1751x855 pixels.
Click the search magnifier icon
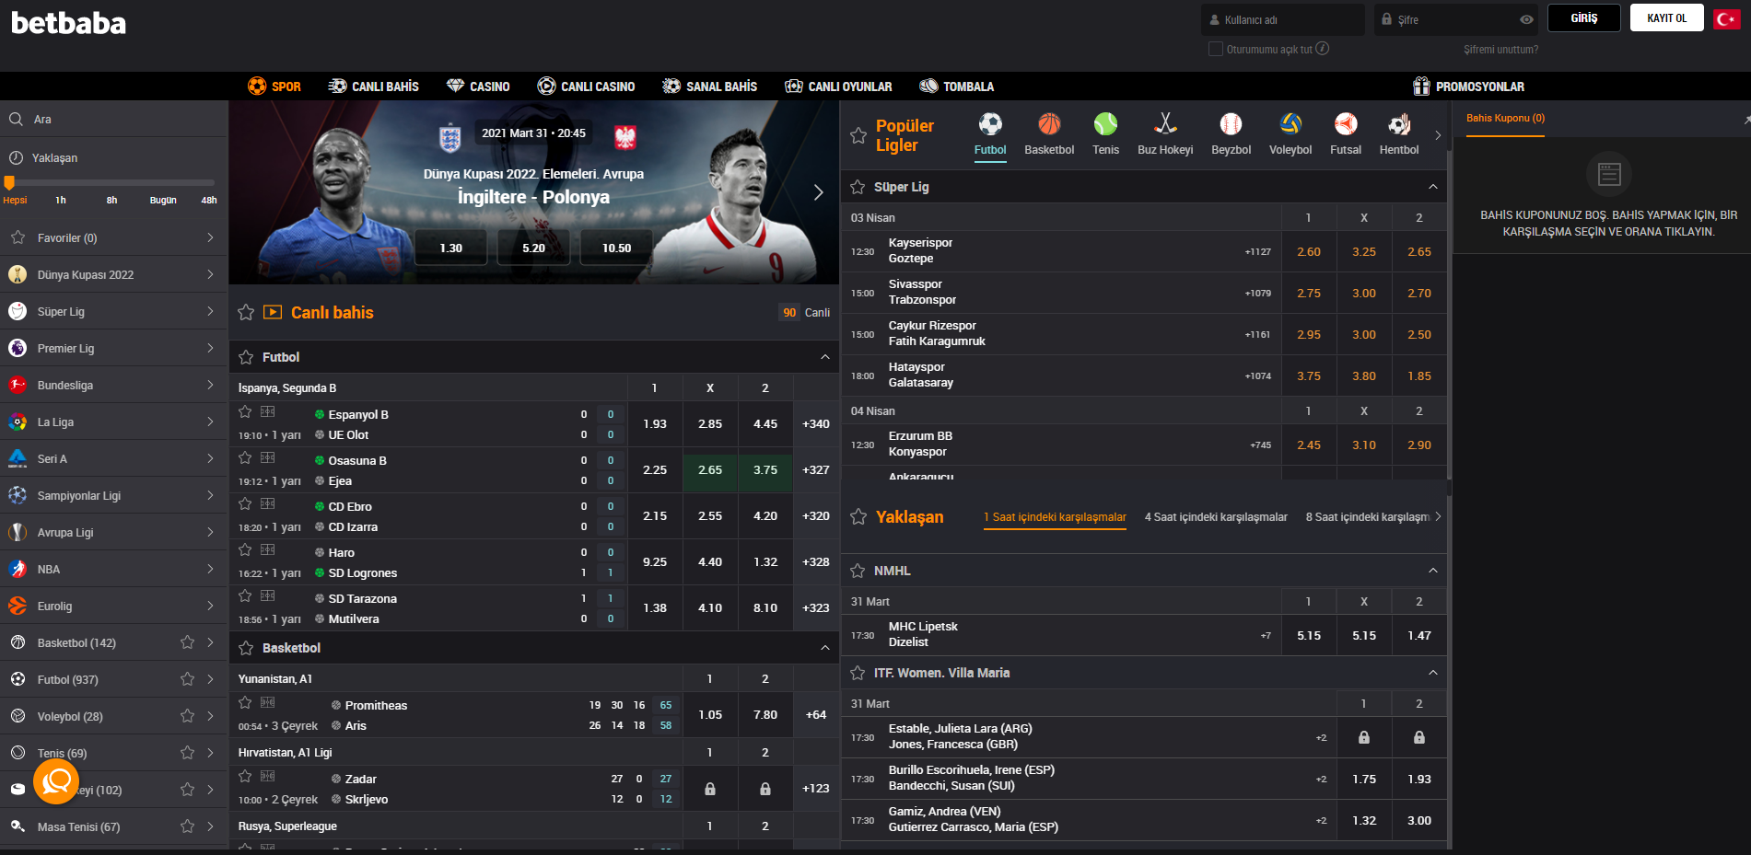click(x=17, y=119)
